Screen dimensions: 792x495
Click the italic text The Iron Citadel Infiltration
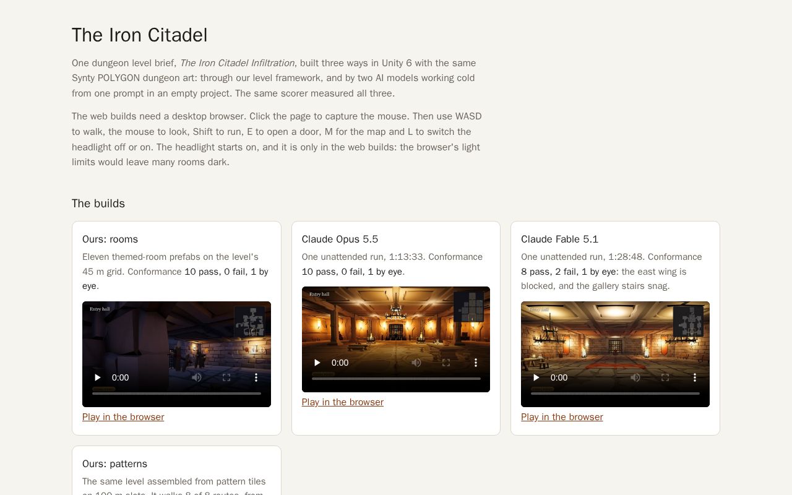click(x=237, y=63)
